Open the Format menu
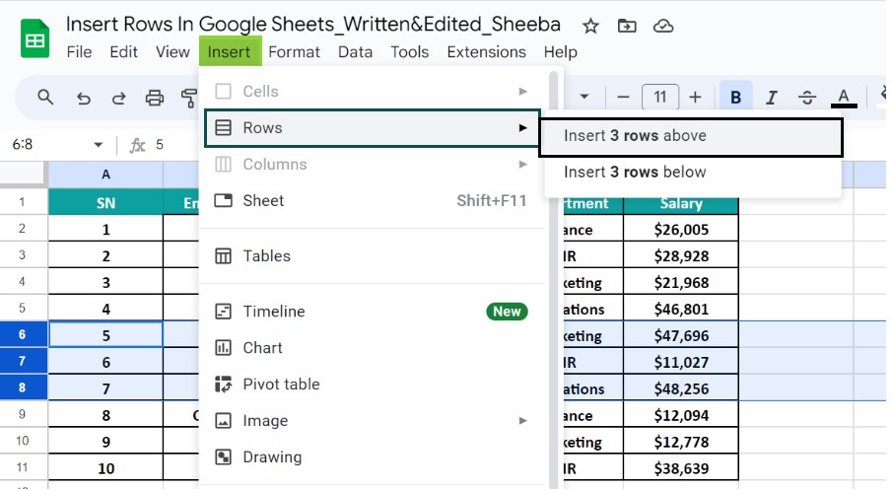 coord(294,52)
